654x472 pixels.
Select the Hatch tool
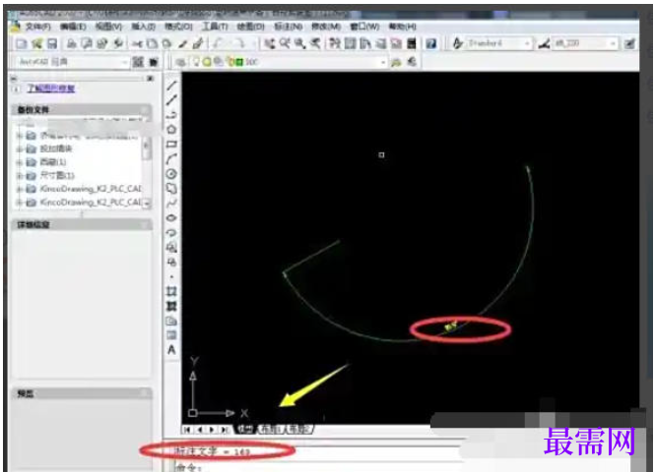tap(171, 291)
